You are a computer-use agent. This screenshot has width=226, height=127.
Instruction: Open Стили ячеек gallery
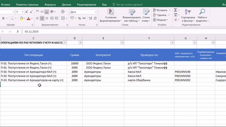(x=146, y=16)
